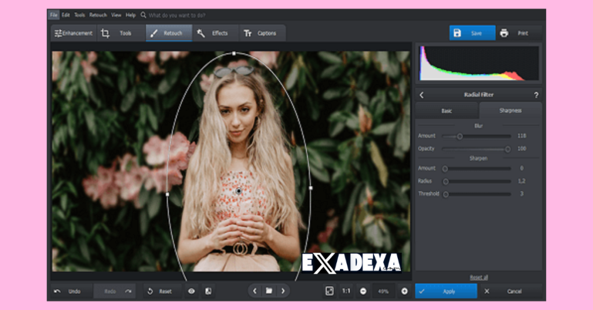Screen dimensions: 593x310
Task: Click the Reset all link
Action: pos(478,277)
